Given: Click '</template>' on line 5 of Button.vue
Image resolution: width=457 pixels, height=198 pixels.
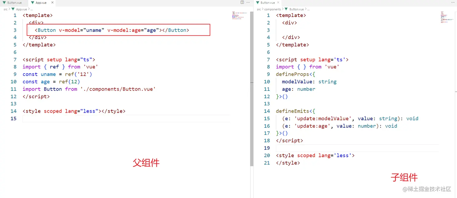Looking at the screenshot, I should click(292, 45).
